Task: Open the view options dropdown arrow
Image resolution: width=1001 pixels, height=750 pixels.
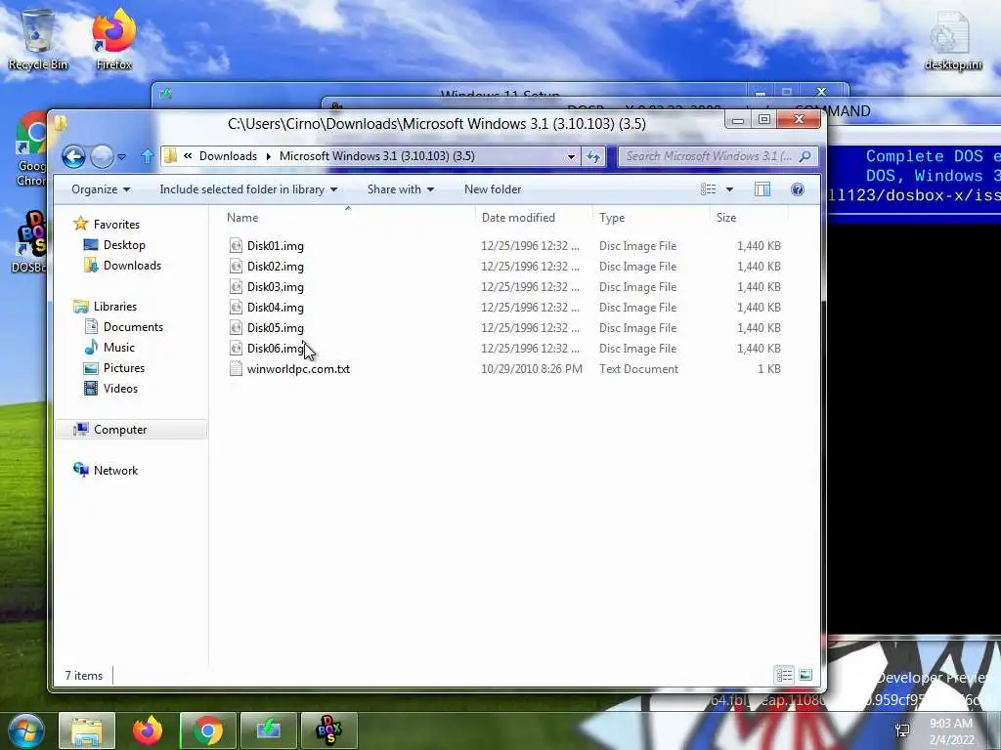Action: tap(729, 189)
